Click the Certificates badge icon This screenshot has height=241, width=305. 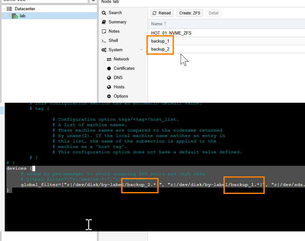[109, 68]
